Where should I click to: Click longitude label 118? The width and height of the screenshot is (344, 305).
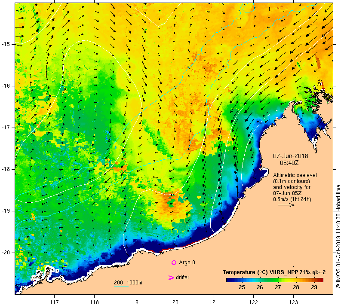pos(94,302)
